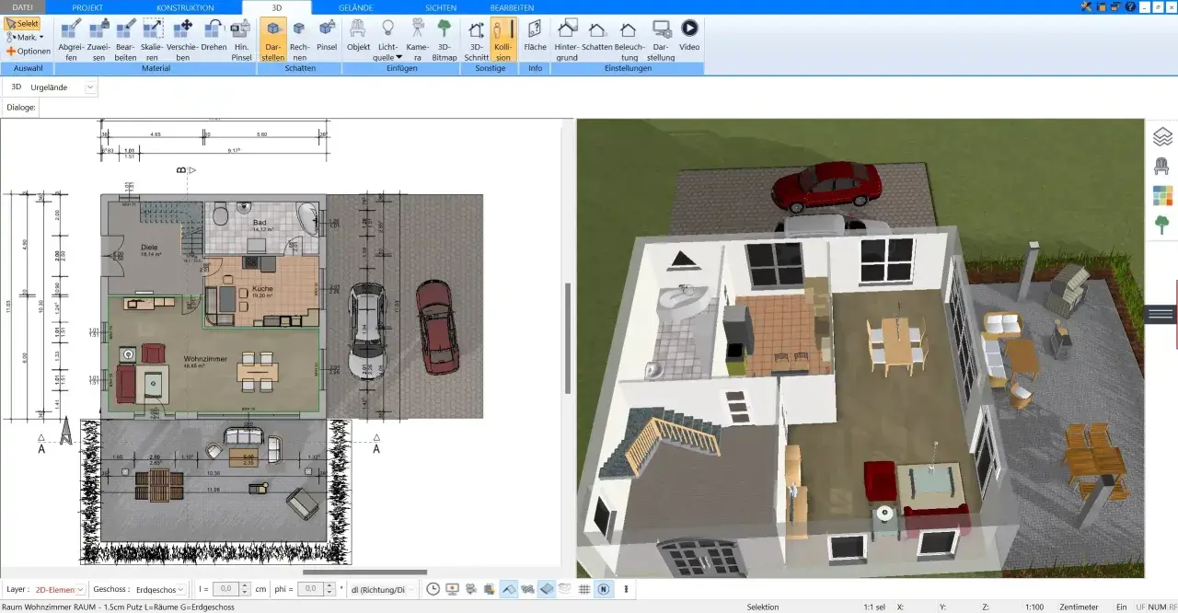Open Schatten settings
Screen dimensions: 1178x613
click(x=597, y=34)
